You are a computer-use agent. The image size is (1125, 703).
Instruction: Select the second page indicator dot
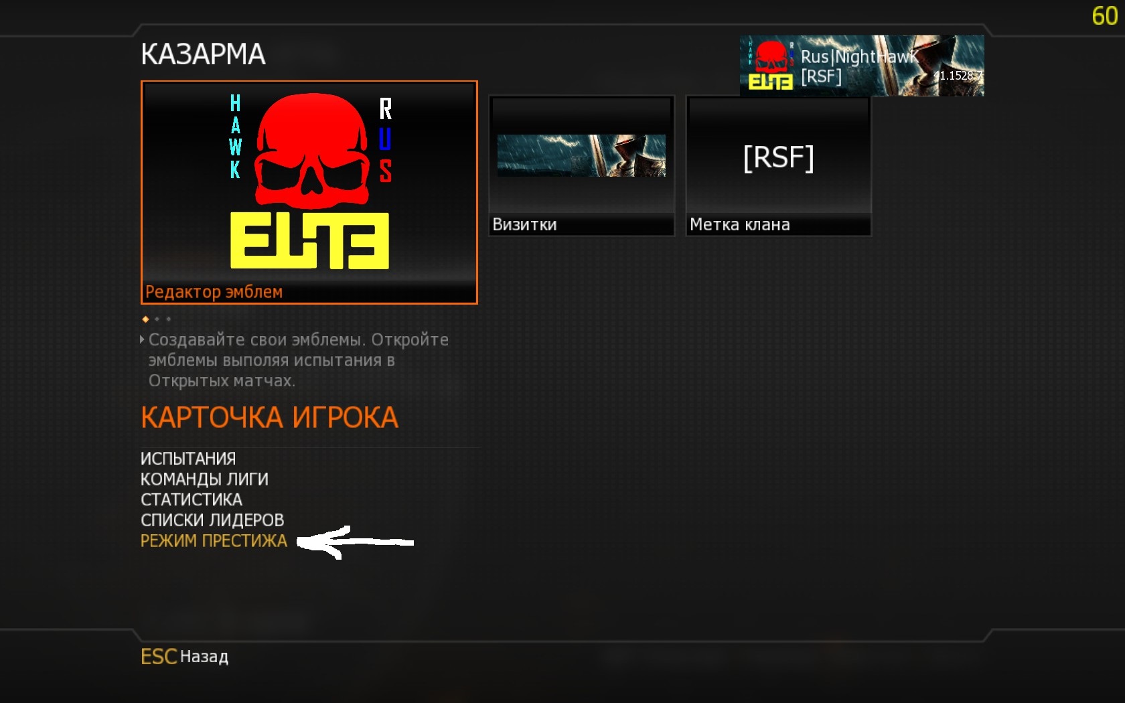click(157, 319)
